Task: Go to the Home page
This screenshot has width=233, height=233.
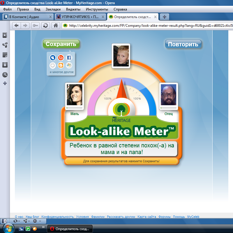Action: click(x=56, y=26)
